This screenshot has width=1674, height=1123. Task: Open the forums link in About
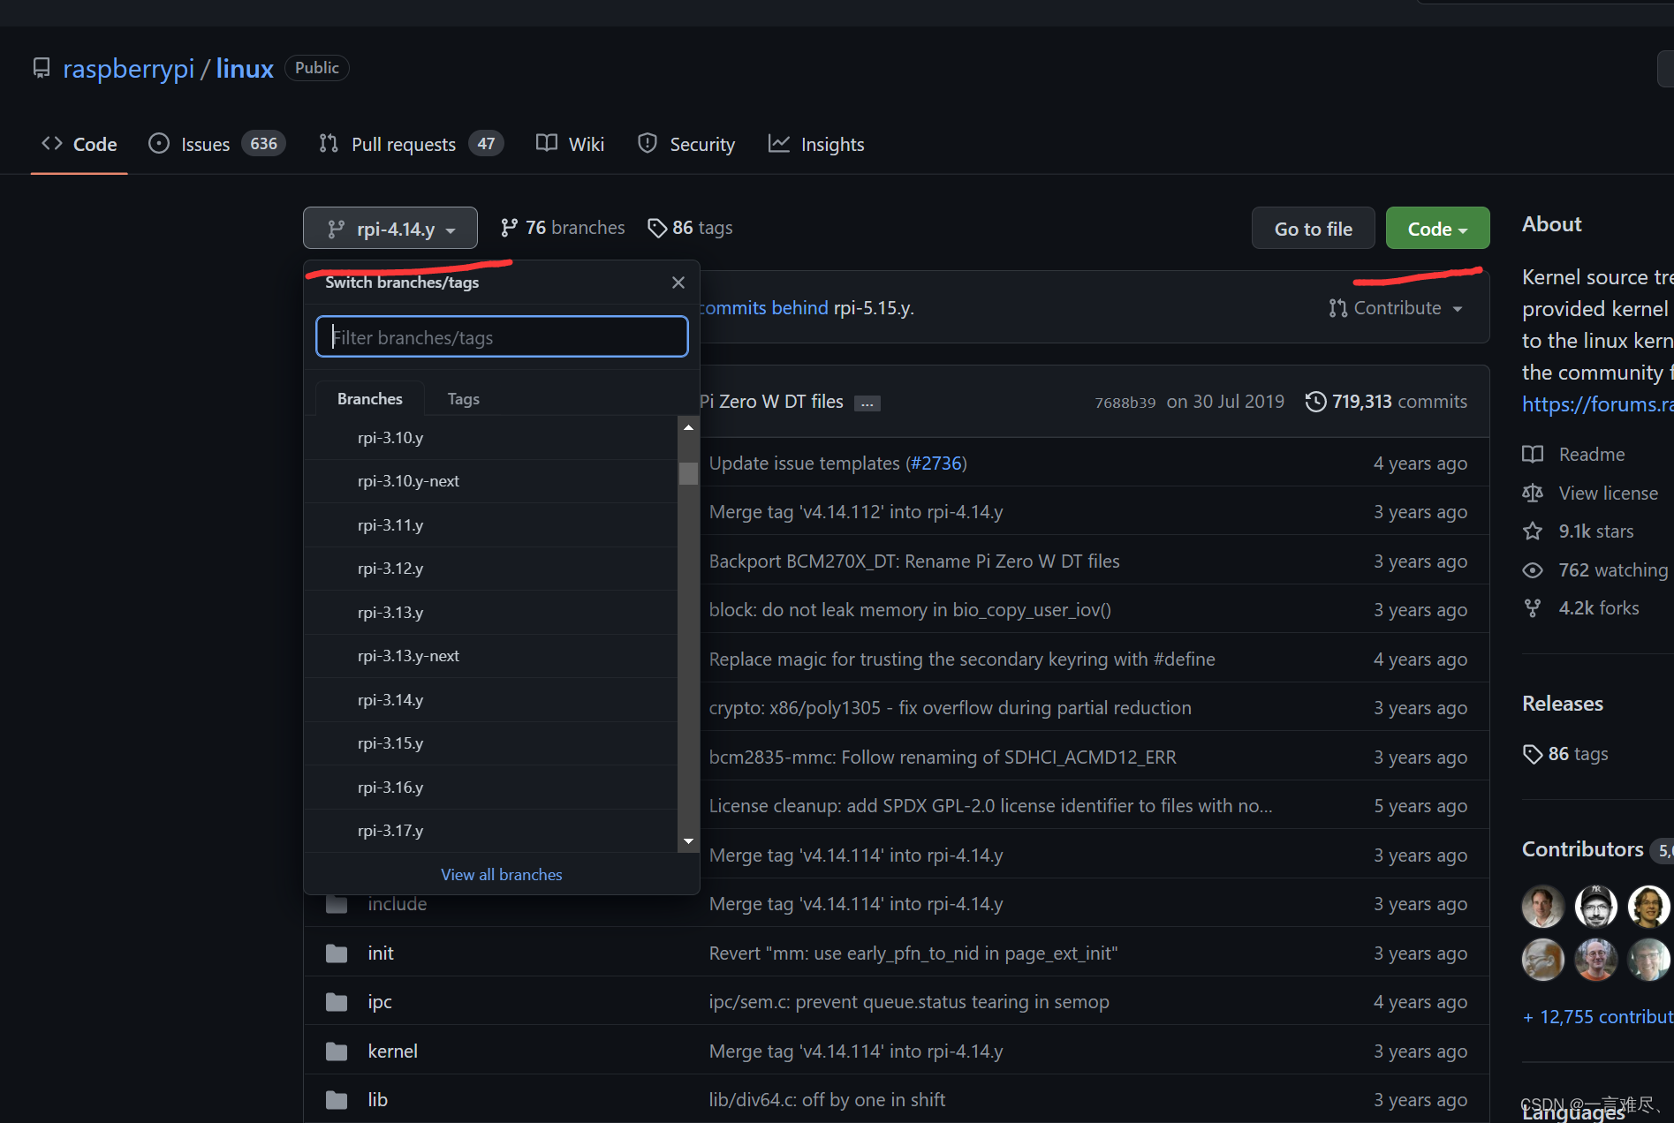coord(1597,404)
